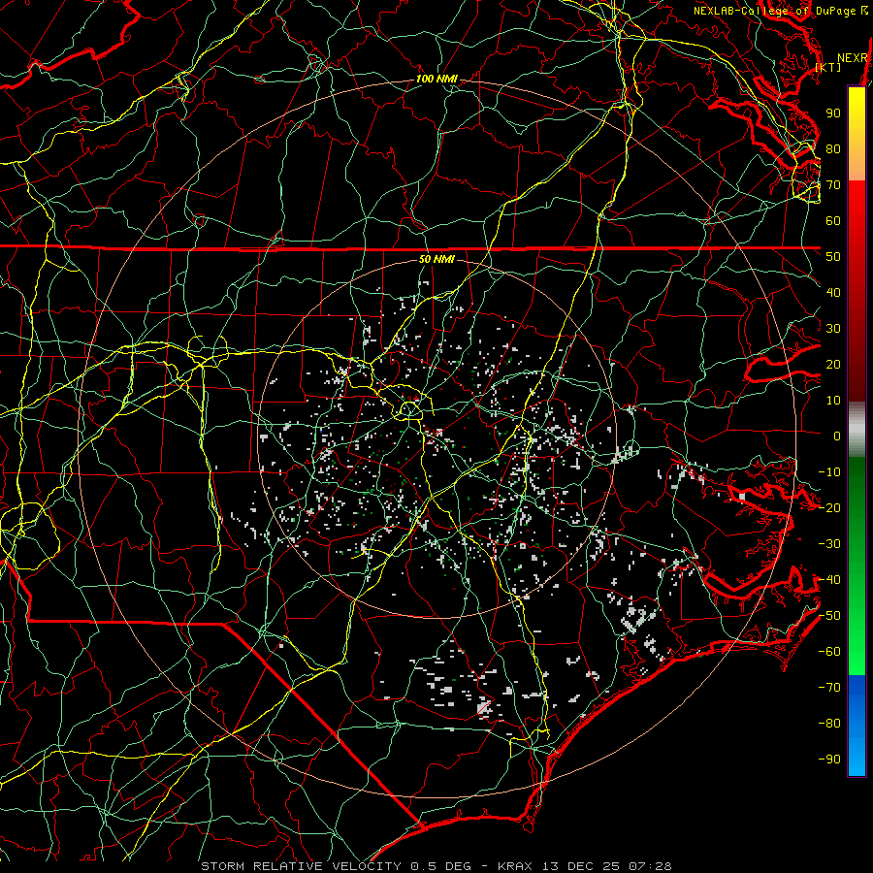Click the 90 value on velocity scale
This screenshot has width=873, height=873.
pos(833,113)
